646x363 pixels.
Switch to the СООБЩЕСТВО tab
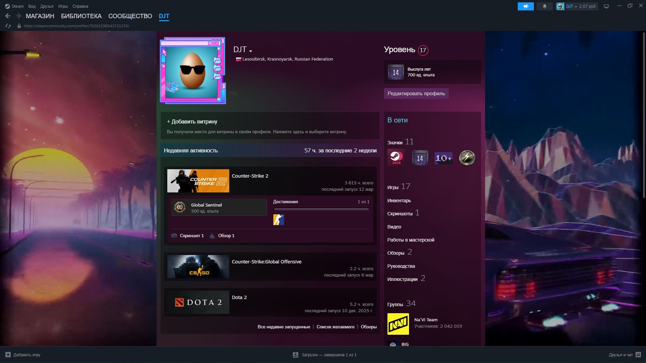tap(130, 16)
